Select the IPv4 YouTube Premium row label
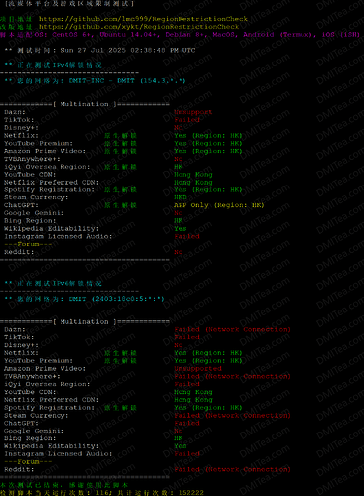 tap(39, 143)
